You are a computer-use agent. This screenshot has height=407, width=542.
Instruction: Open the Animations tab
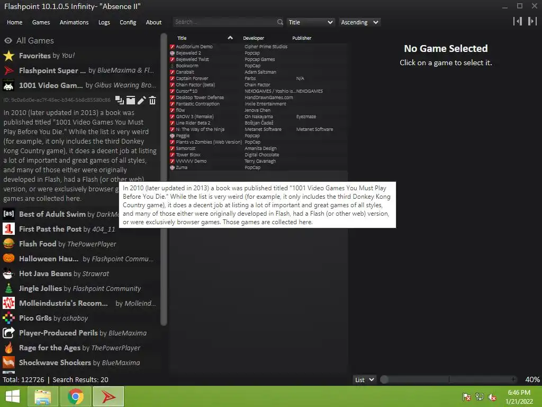74,22
